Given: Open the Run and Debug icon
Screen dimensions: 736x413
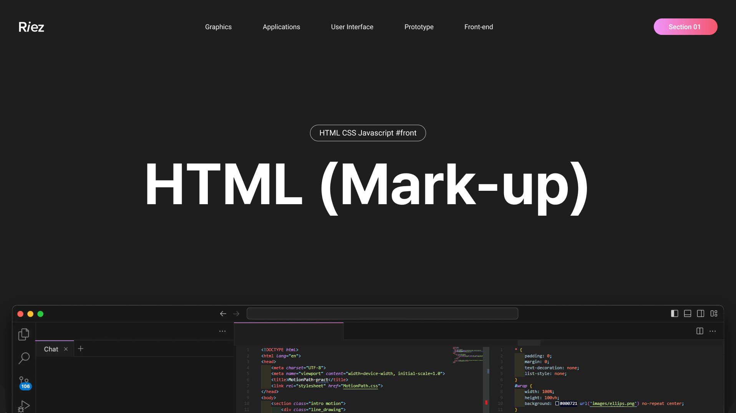Looking at the screenshot, I should 24,406.
